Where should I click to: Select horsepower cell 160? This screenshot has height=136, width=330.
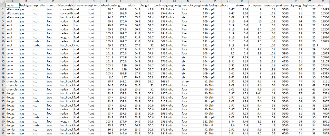pos(269,45)
